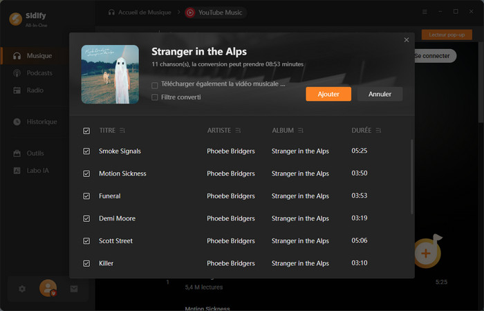This screenshot has height=311, width=484.
Task: Click the settings gear icon in sidebar
Action: pos(22,288)
